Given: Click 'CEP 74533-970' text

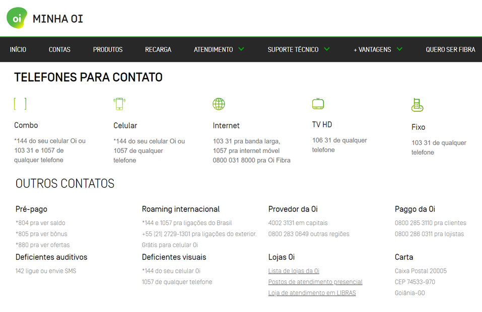Looking at the screenshot, I should [415, 282].
